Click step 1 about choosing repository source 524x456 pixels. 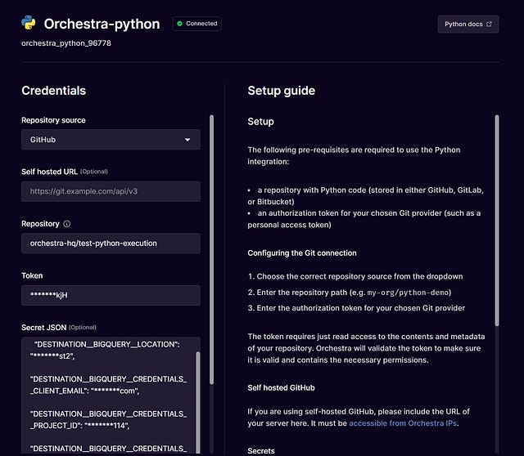(355, 276)
